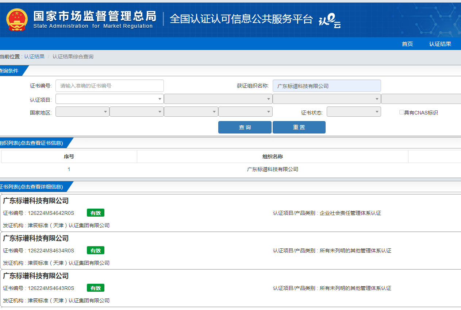Viewport: 461px width, 310px height.
Task: Click the national emblem logo
Action: click(17, 20)
